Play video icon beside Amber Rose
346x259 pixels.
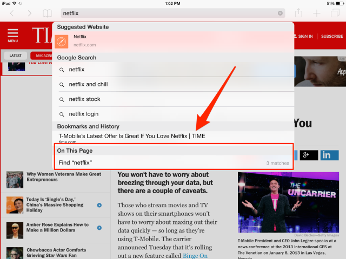click(99, 228)
